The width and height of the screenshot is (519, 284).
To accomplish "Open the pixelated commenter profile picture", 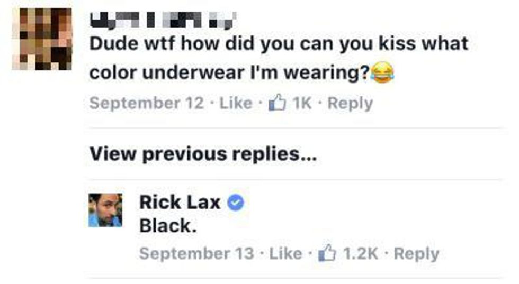I will coord(42,39).
